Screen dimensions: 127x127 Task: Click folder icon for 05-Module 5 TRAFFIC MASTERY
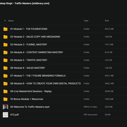tap(5, 60)
